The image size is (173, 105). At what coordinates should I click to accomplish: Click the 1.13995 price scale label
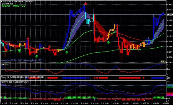170,47
